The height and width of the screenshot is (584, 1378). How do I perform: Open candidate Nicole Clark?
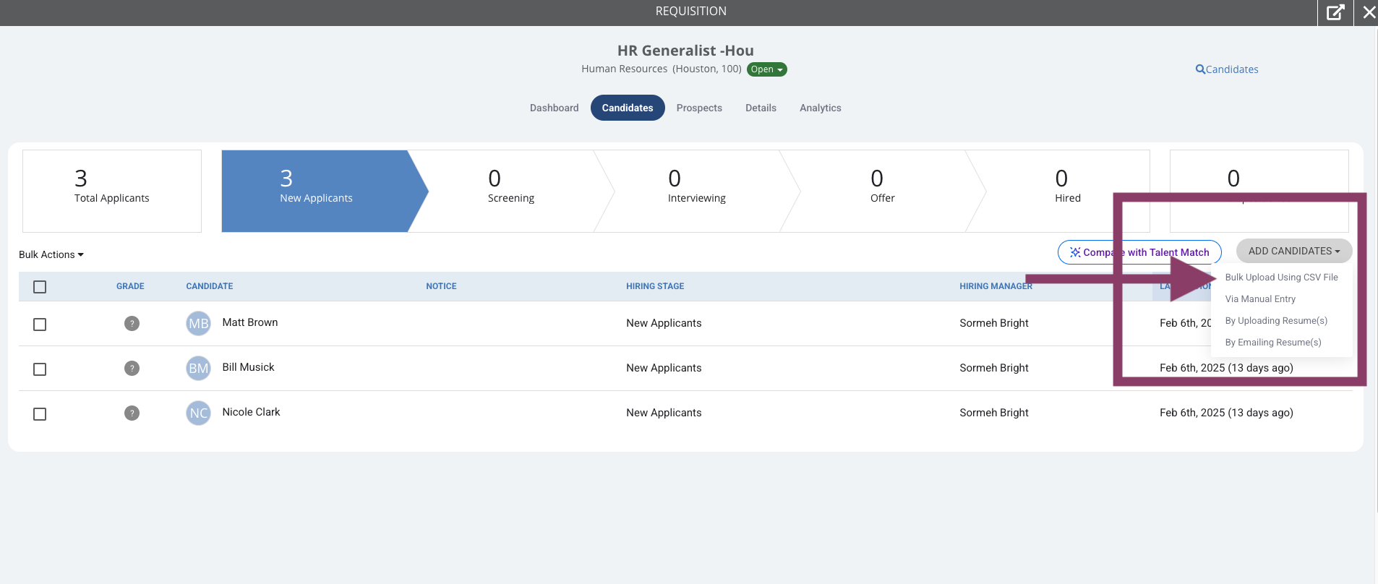(251, 412)
